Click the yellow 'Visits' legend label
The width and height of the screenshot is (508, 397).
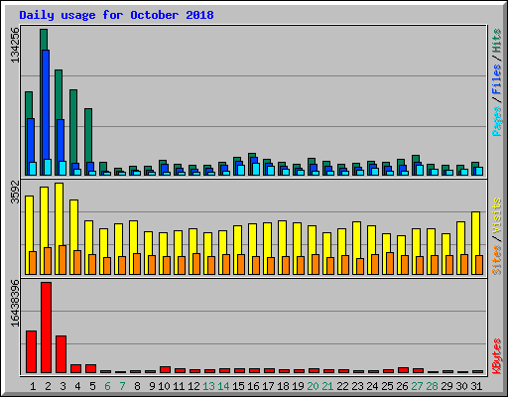pyautogui.click(x=497, y=216)
